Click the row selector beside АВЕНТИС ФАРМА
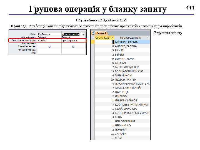Image resolution: width=200 pixels, height=150 pixels. click(93, 42)
